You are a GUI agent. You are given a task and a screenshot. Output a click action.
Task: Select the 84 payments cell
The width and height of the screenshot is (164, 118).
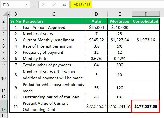pos(96,65)
